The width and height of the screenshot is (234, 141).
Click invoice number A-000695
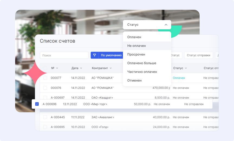coord(58,127)
